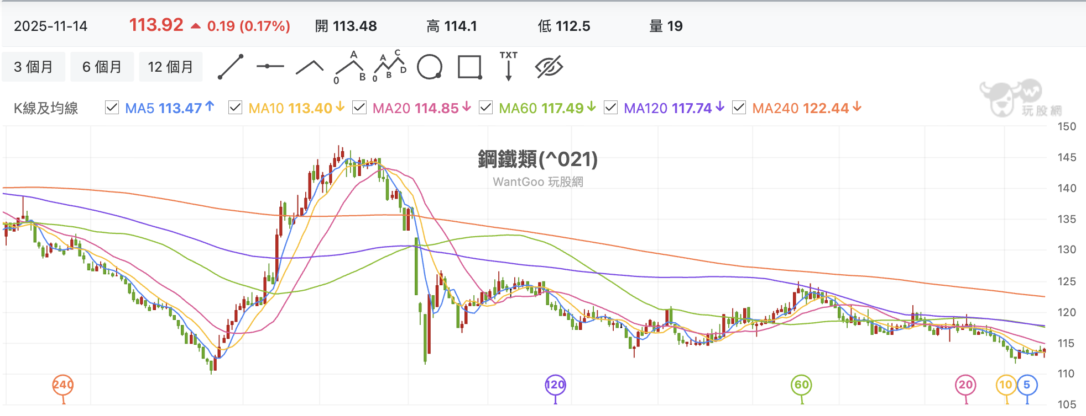Screen dimensions: 1086x416
Task: Click the MA10 113.40 label
Action: click(x=296, y=108)
